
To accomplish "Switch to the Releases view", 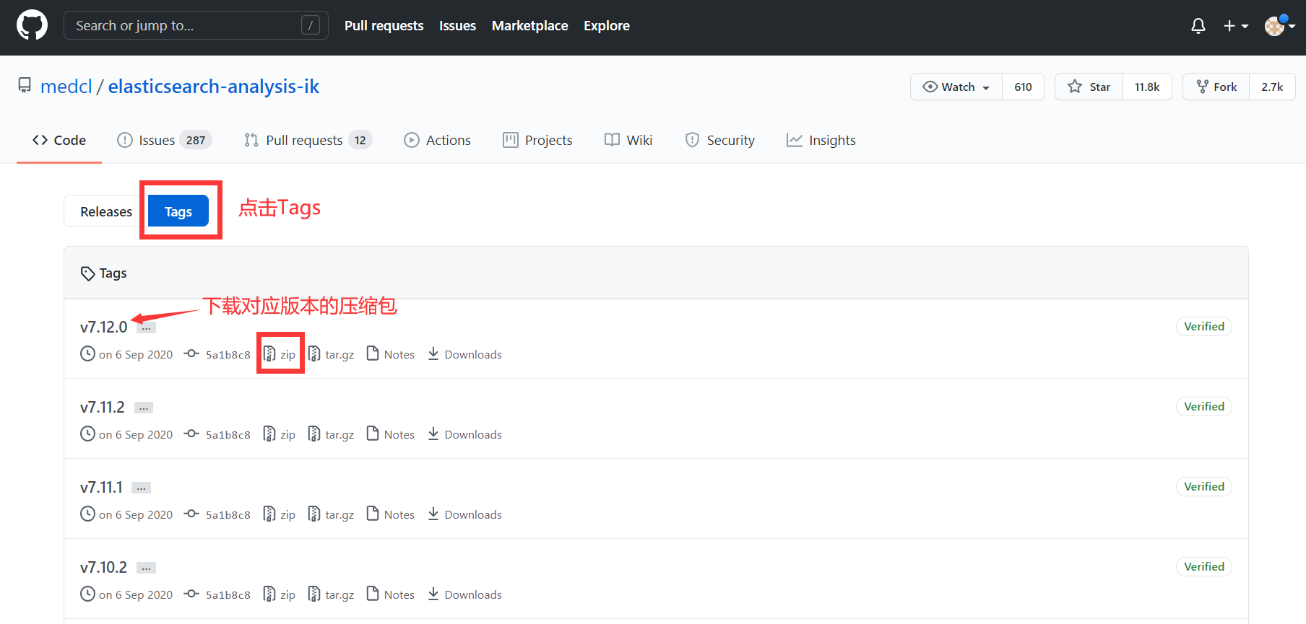I will pyautogui.click(x=106, y=211).
